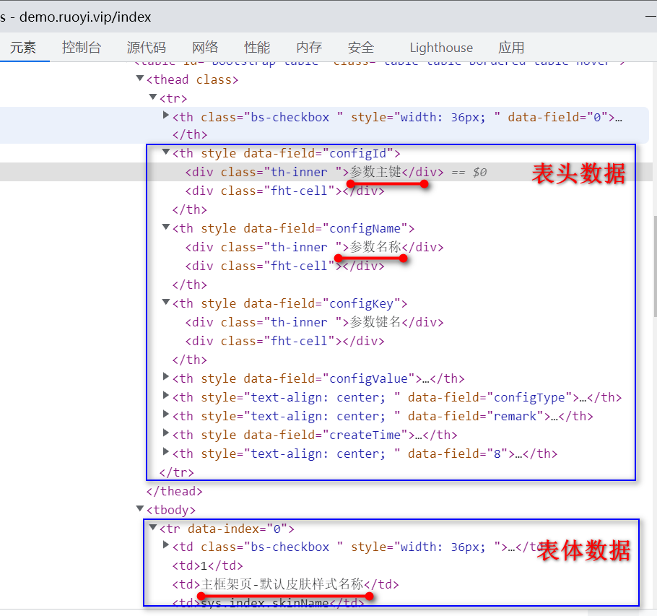657x616 pixels.
Task: Open the 应用 tab
Action: (x=511, y=48)
